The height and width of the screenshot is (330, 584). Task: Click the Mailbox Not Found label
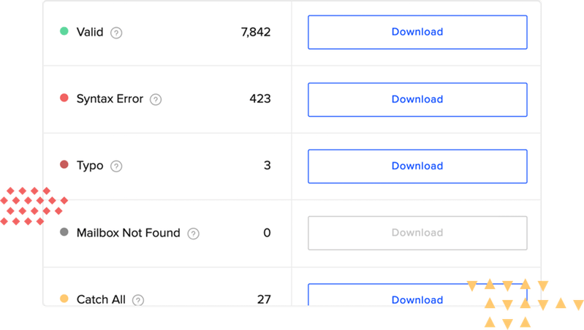coord(128,233)
